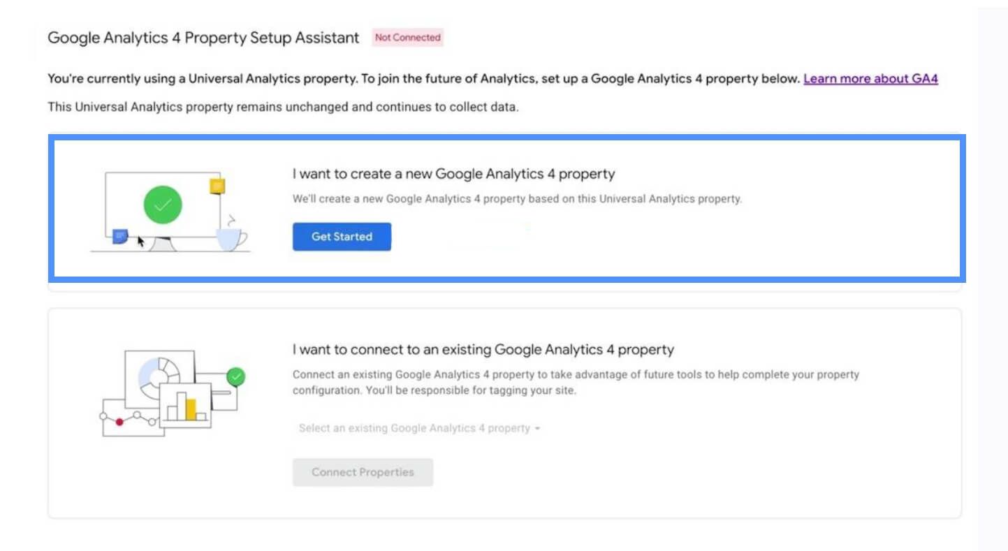Click the yellow bar chart graphic
This screenshot has height=551, width=1008.
185,406
